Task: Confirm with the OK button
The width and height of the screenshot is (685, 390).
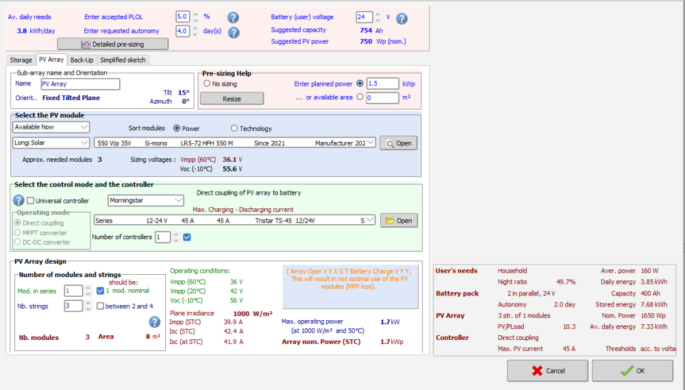Action: (x=632, y=371)
